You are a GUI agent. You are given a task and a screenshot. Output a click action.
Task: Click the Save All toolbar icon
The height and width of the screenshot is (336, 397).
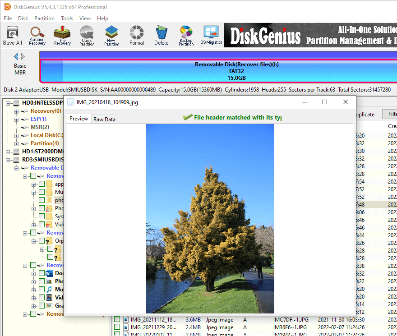click(x=12, y=35)
